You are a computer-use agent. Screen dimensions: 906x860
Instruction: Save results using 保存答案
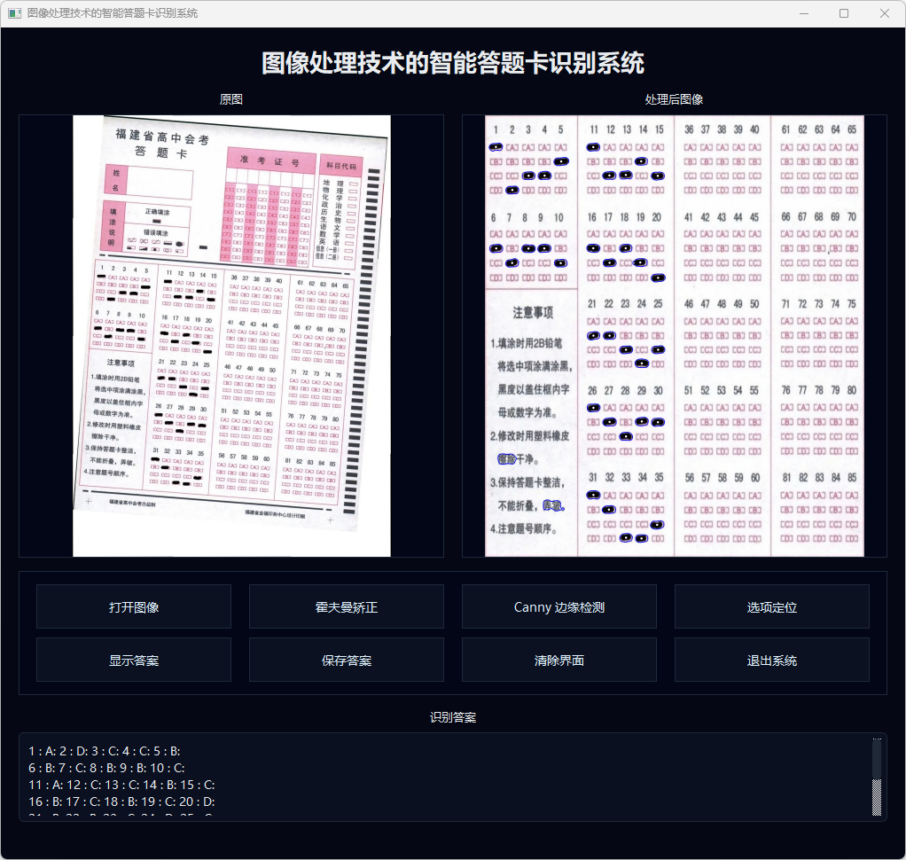click(347, 661)
